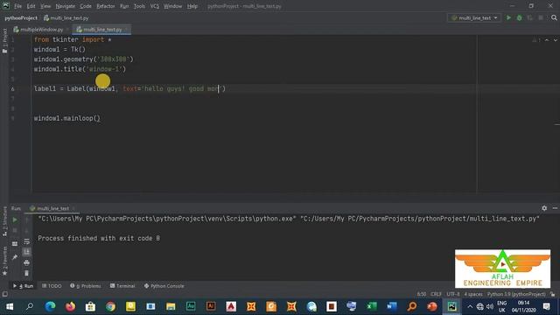Run multi_line_text with the top toolbar play button
Viewport: 560px width, 315px height.
(x=508, y=17)
